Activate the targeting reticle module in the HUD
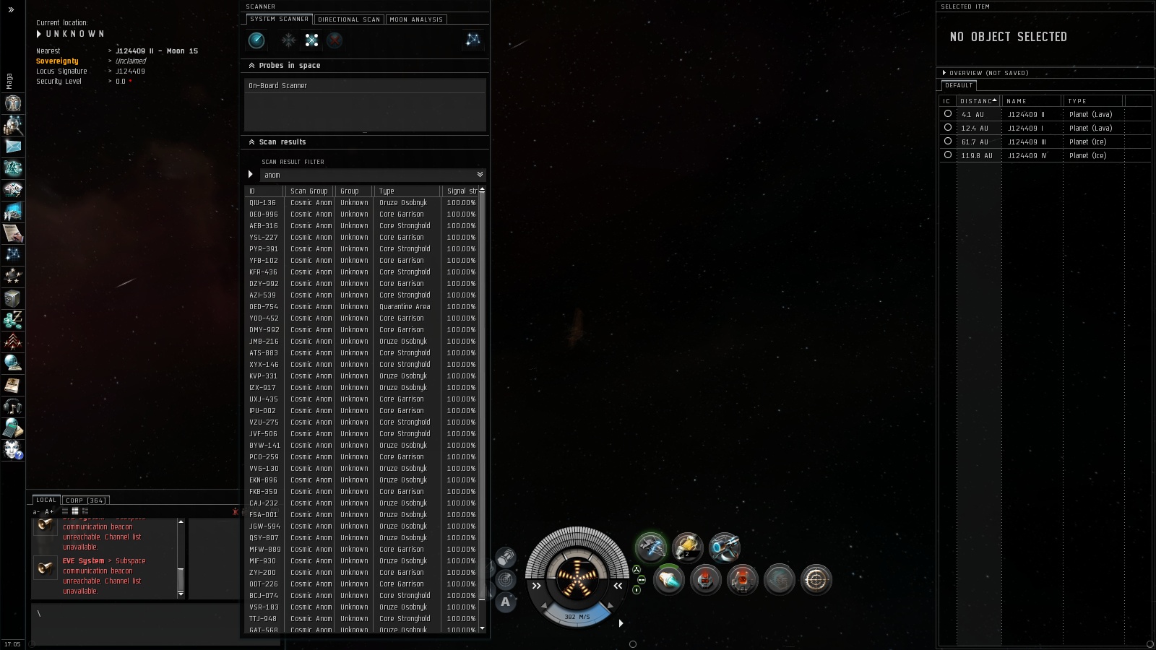 click(x=816, y=579)
